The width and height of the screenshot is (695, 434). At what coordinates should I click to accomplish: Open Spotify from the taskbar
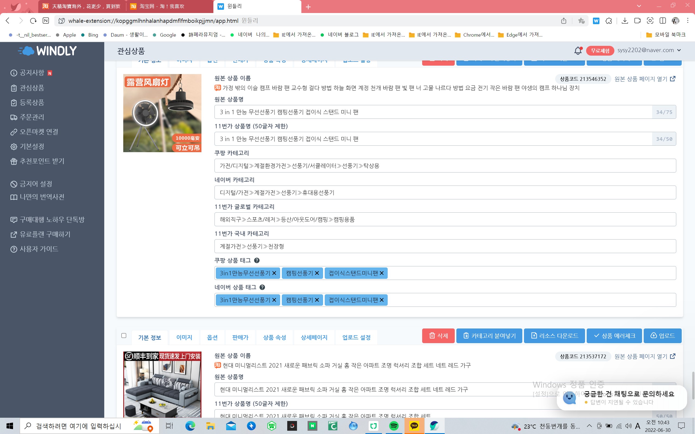pos(394,426)
